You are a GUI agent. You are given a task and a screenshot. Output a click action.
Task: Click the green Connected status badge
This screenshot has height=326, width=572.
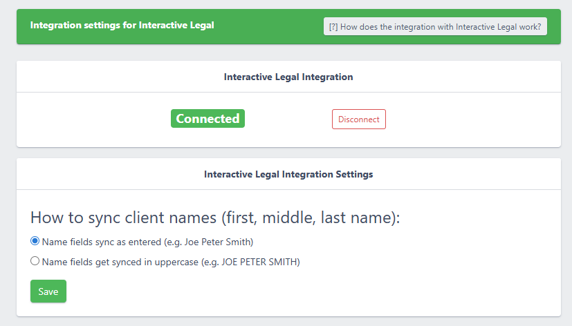(207, 118)
